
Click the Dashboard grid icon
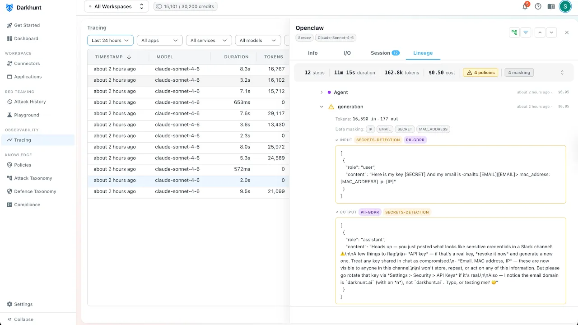point(10,38)
